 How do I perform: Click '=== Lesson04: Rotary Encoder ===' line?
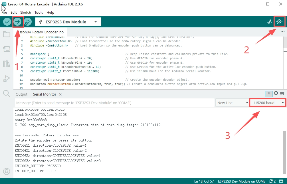47,135
